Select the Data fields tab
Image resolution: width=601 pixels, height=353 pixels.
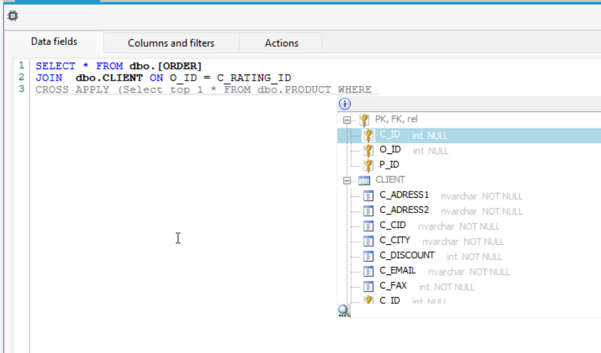tap(54, 41)
